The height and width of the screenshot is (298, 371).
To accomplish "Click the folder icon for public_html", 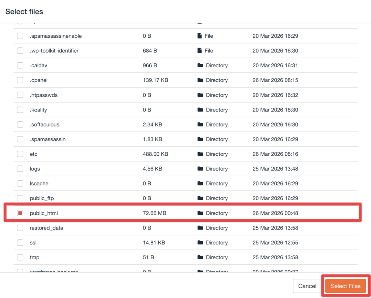I will point(200,213).
